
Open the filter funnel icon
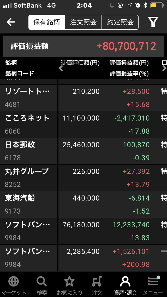(x=153, y=22)
